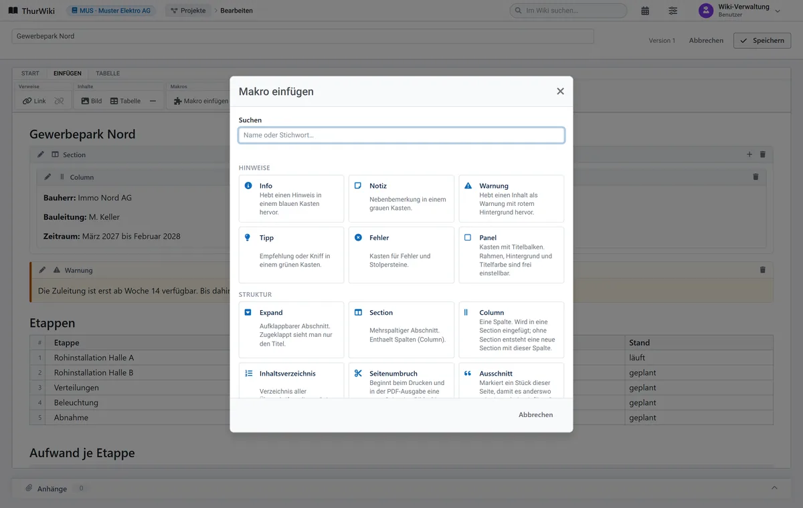Image resolution: width=803 pixels, height=508 pixels.
Task: Insert an image with Bild
Action: tap(92, 101)
